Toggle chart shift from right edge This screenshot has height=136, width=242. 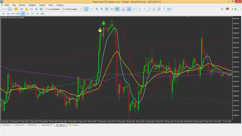[x=117, y=9]
